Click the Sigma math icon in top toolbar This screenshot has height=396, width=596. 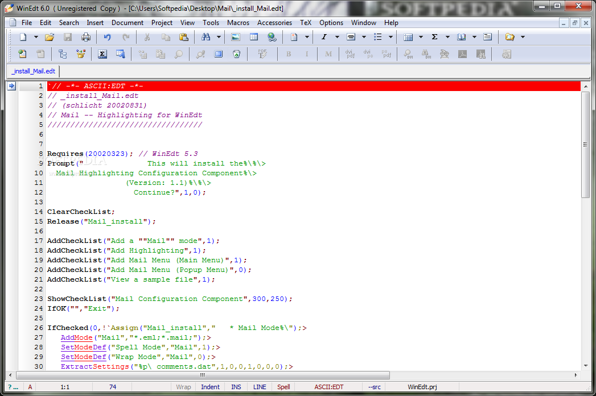[x=434, y=37]
